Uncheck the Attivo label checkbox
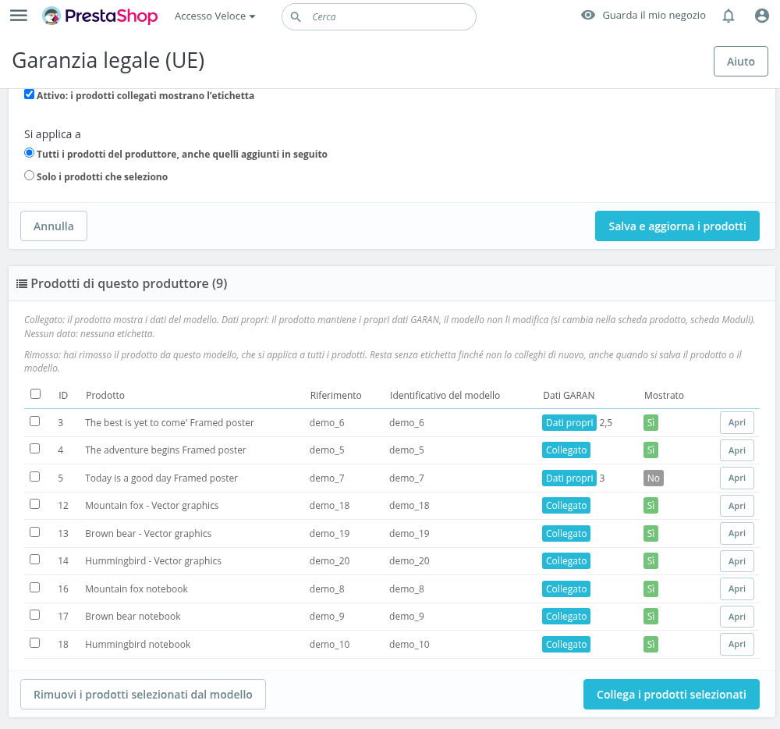Viewport: 780px width, 729px height. click(x=30, y=94)
